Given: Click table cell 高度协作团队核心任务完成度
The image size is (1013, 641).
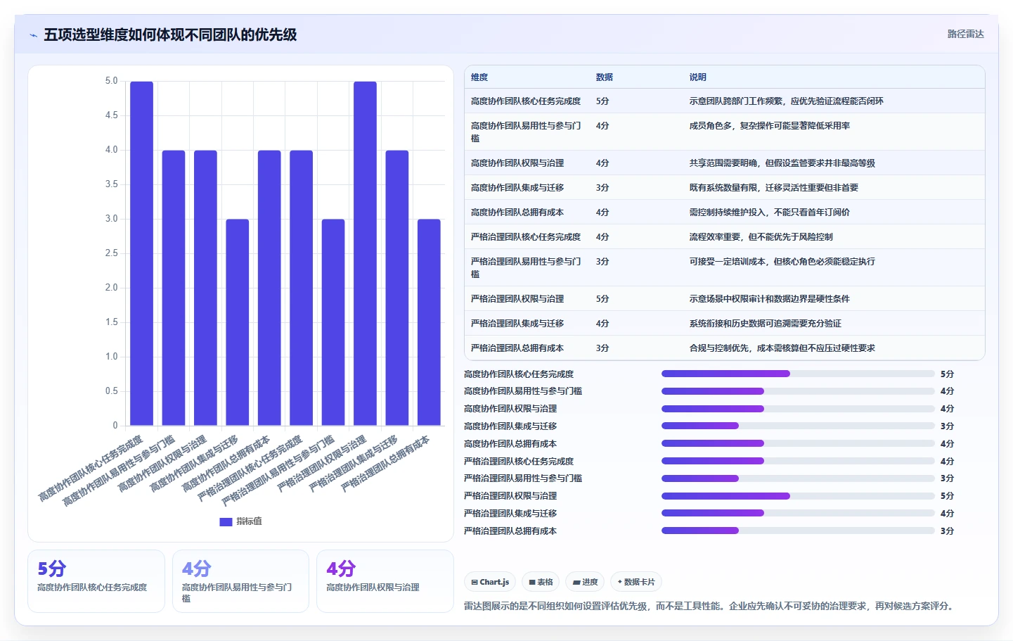Looking at the screenshot, I should pyautogui.click(x=526, y=101).
